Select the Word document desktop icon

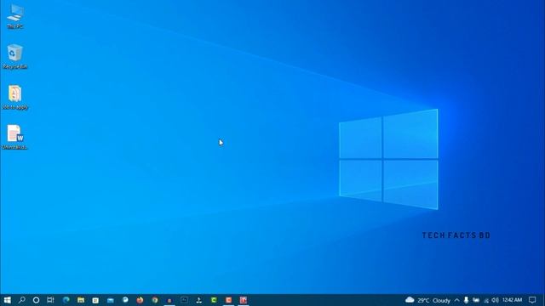coord(15,137)
